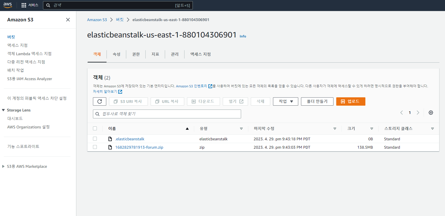Switch to the 속성 tab
This screenshot has height=216, width=445.
(x=117, y=54)
